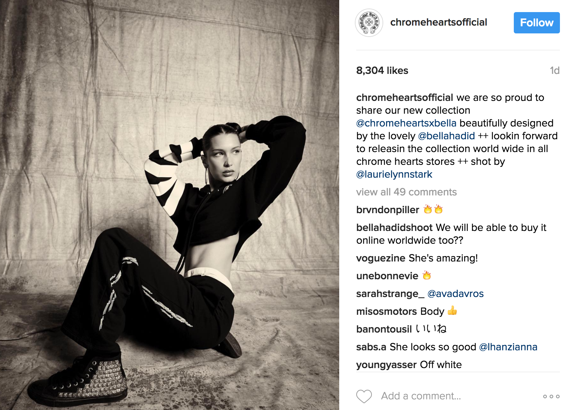
Task: Click the 1d post timestamp
Action: (x=555, y=71)
